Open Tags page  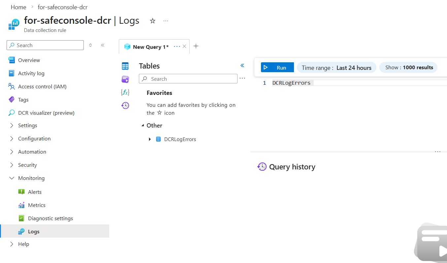tap(23, 100)
